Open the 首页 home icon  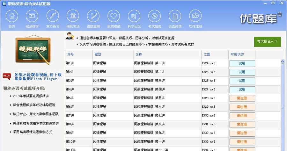click(12, 16)
